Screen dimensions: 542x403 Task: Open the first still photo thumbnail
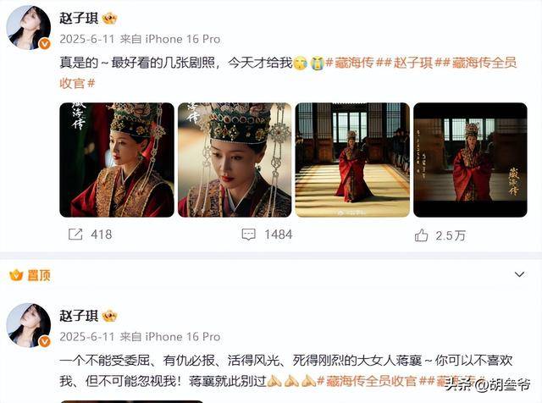click(x=117, y=160)
